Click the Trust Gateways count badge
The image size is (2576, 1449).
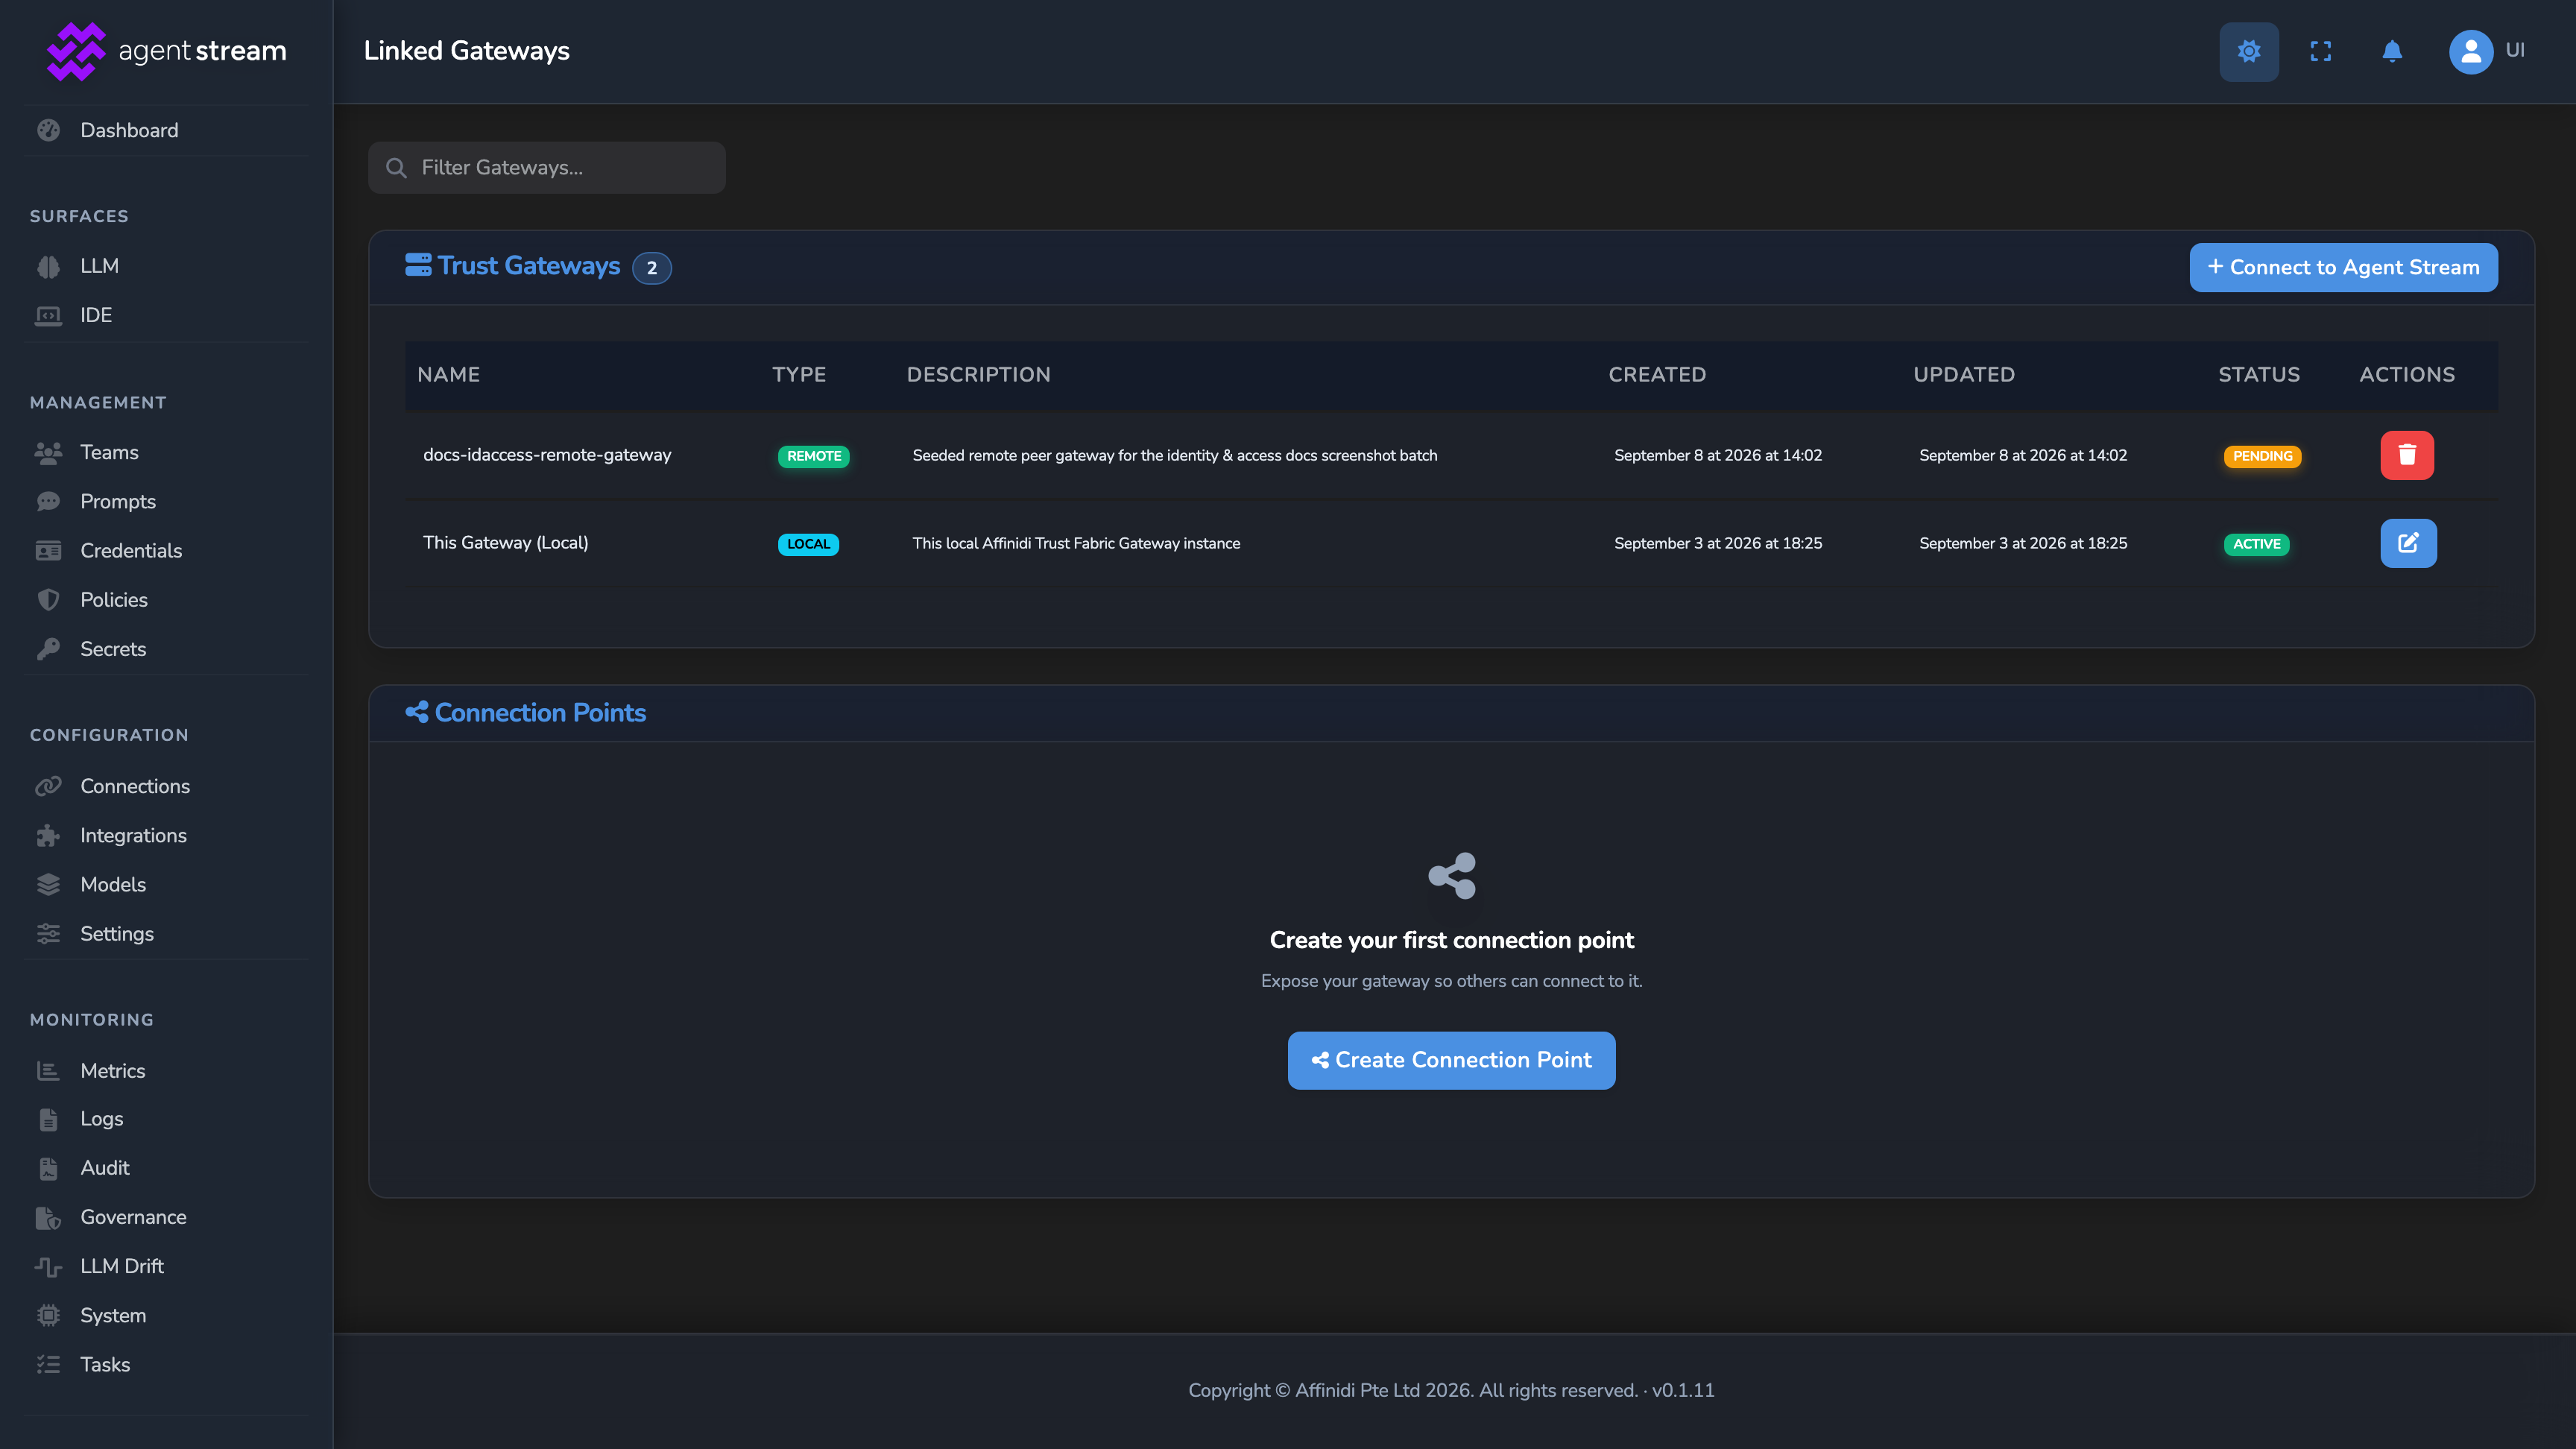pos(651,268)
